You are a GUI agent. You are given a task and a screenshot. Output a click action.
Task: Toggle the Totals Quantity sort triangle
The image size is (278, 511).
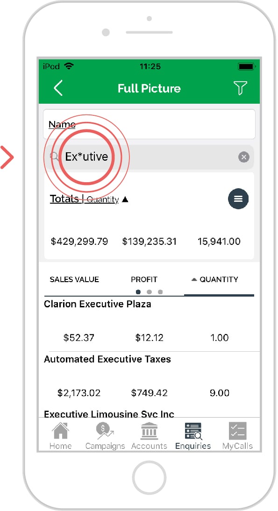point(125,199)
